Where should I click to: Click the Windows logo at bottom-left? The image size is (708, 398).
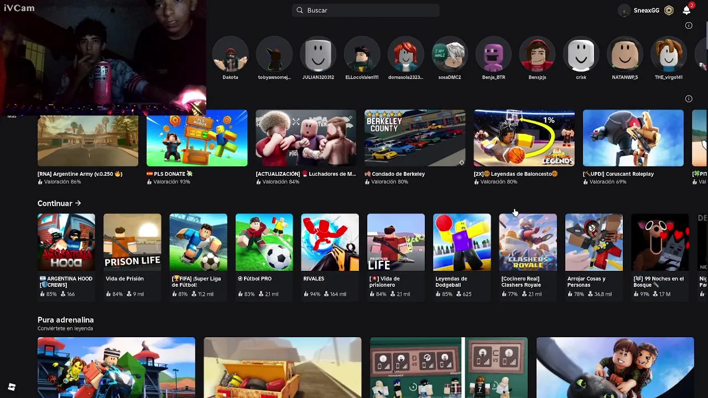coord(12,387)
